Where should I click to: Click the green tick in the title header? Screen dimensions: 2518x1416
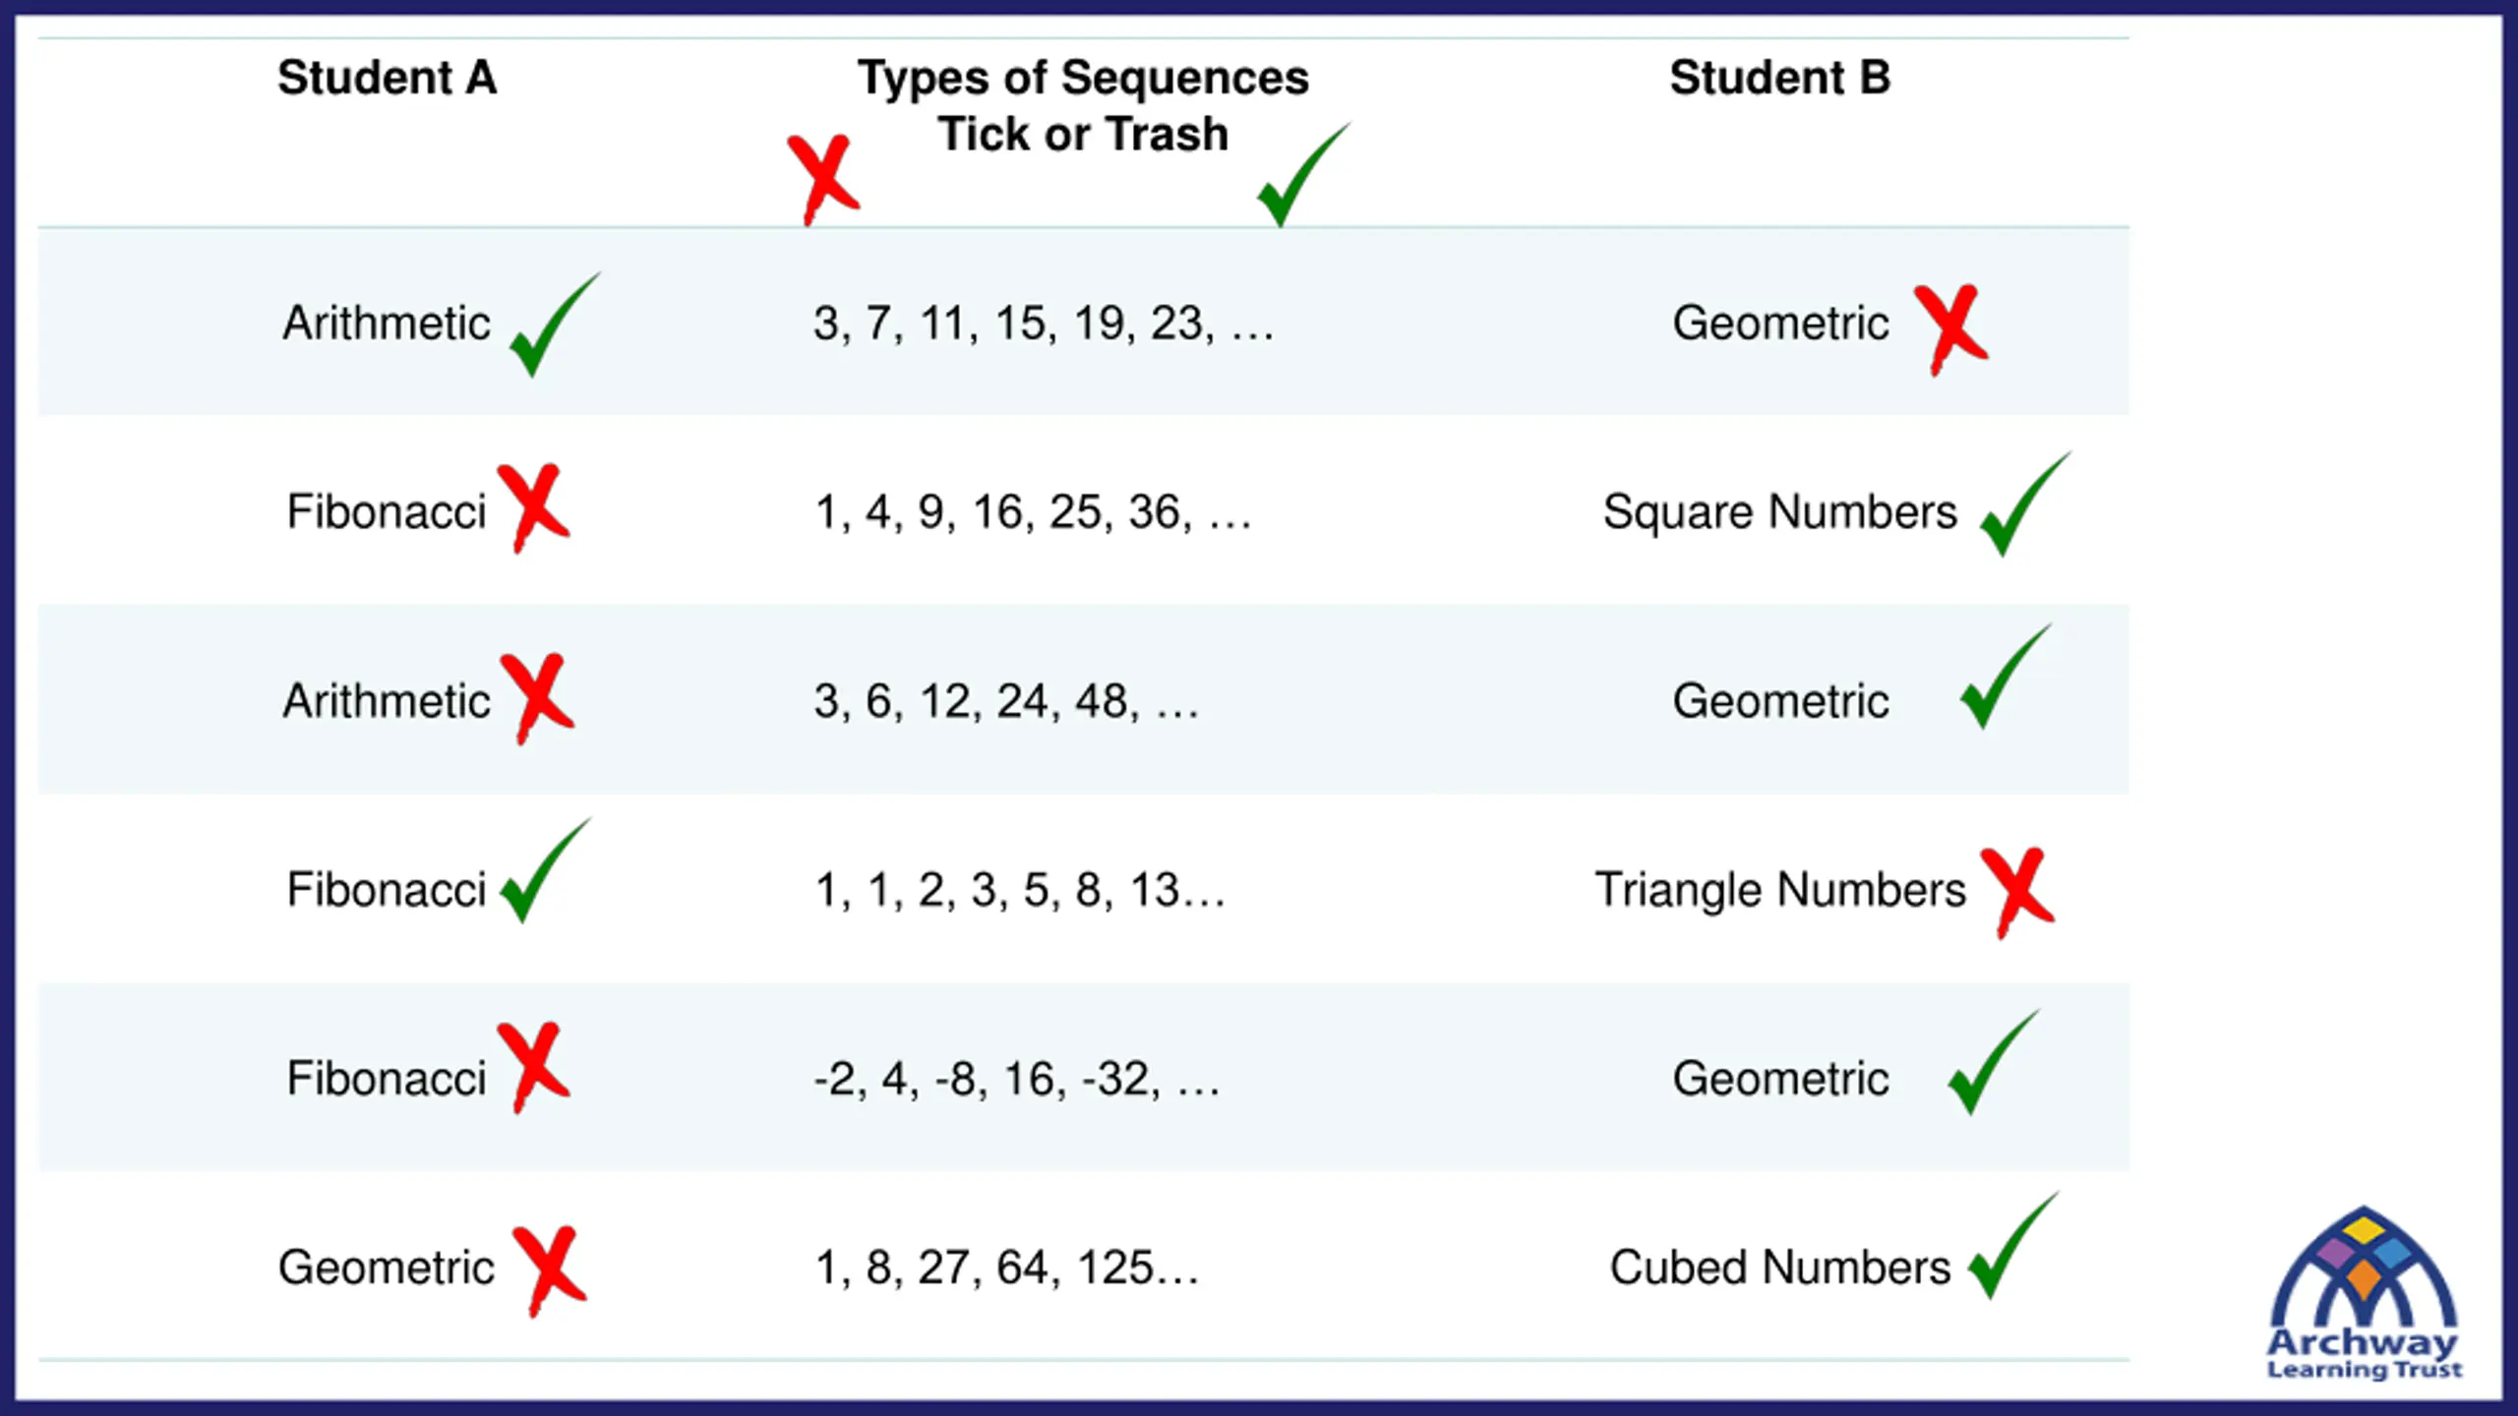[1304, 175]
